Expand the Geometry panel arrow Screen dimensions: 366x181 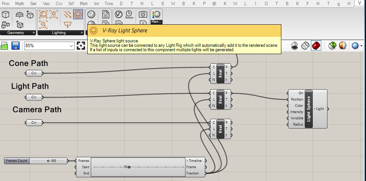pos(34,33)
